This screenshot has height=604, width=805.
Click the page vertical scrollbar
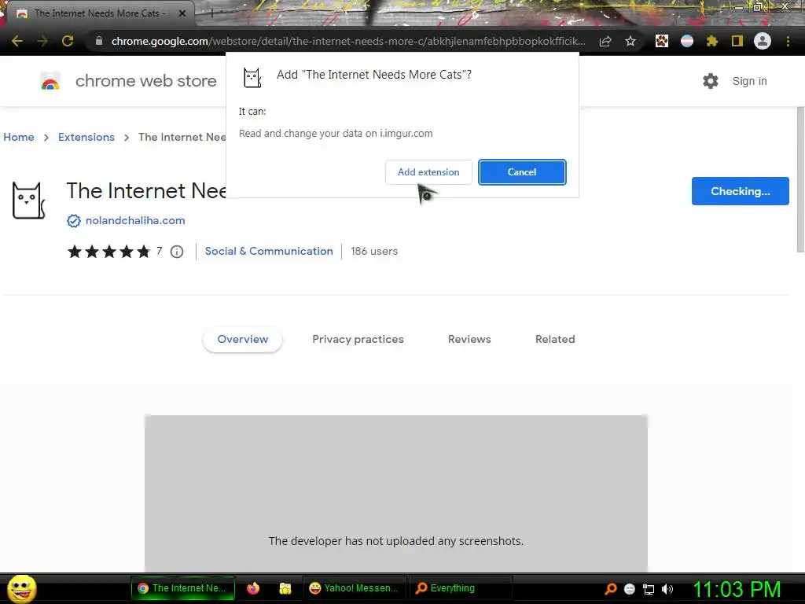pos(799,180)
